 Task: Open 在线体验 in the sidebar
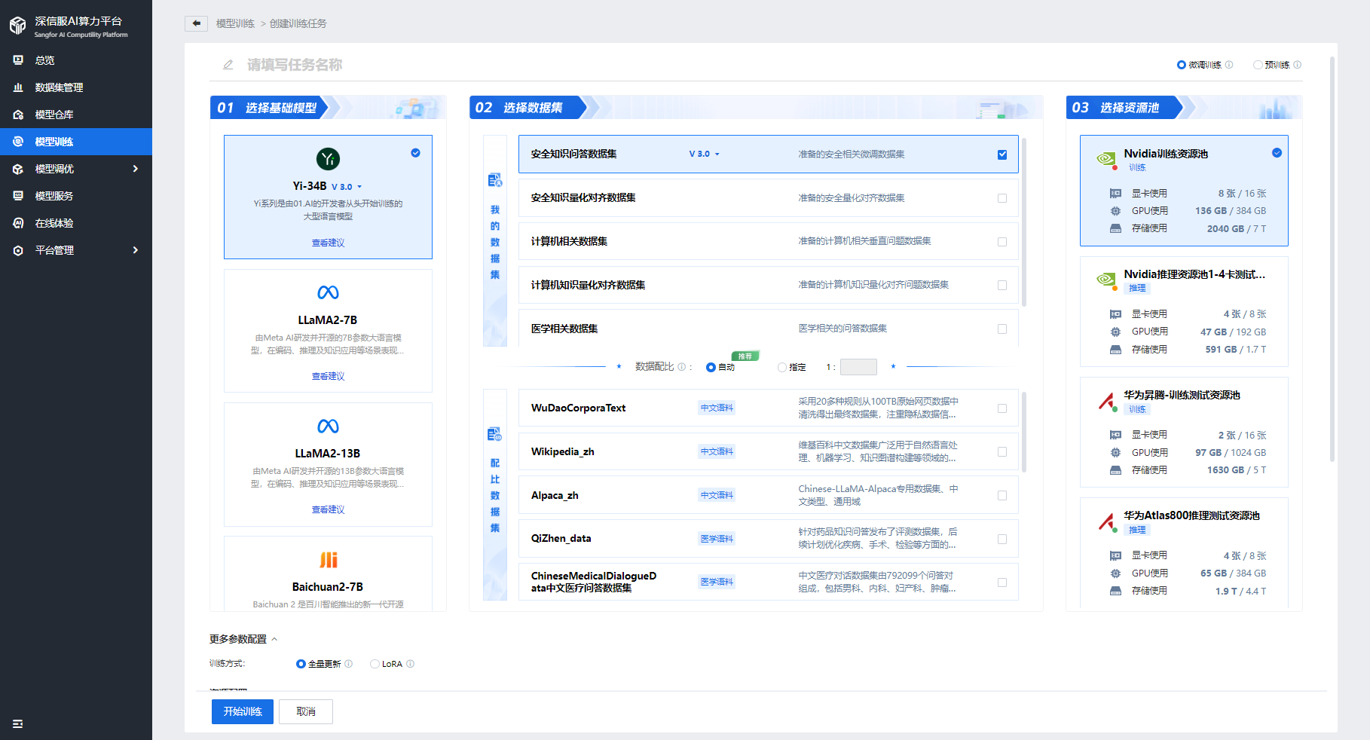pyautogui.click(x=76, y=223)
